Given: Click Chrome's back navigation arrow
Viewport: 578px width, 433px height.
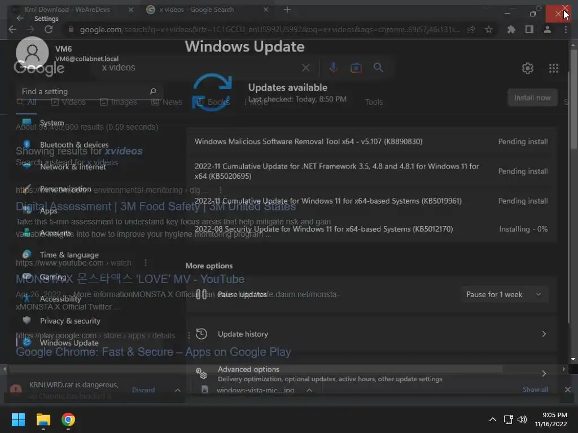Looking at the screenshot, I should tap(12, 29).
